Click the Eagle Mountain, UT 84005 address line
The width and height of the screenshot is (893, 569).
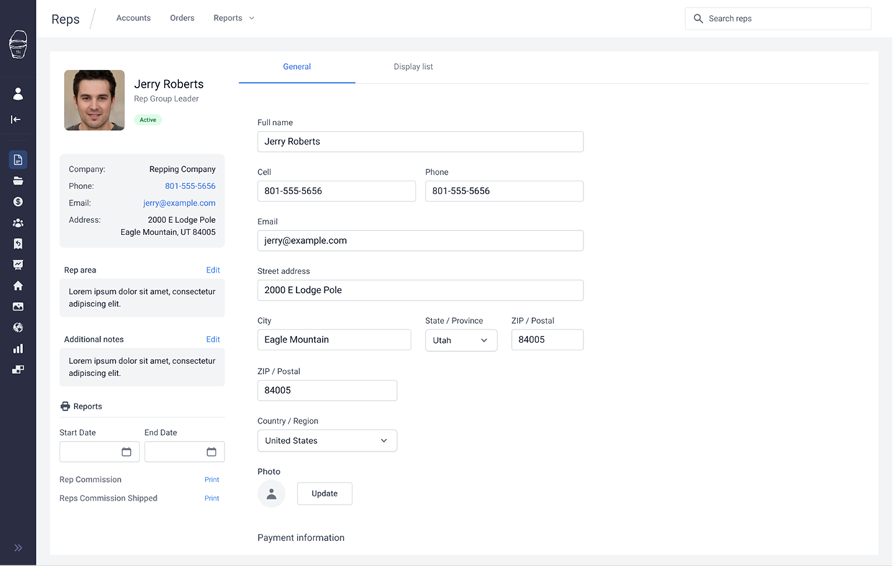point(168,232)
